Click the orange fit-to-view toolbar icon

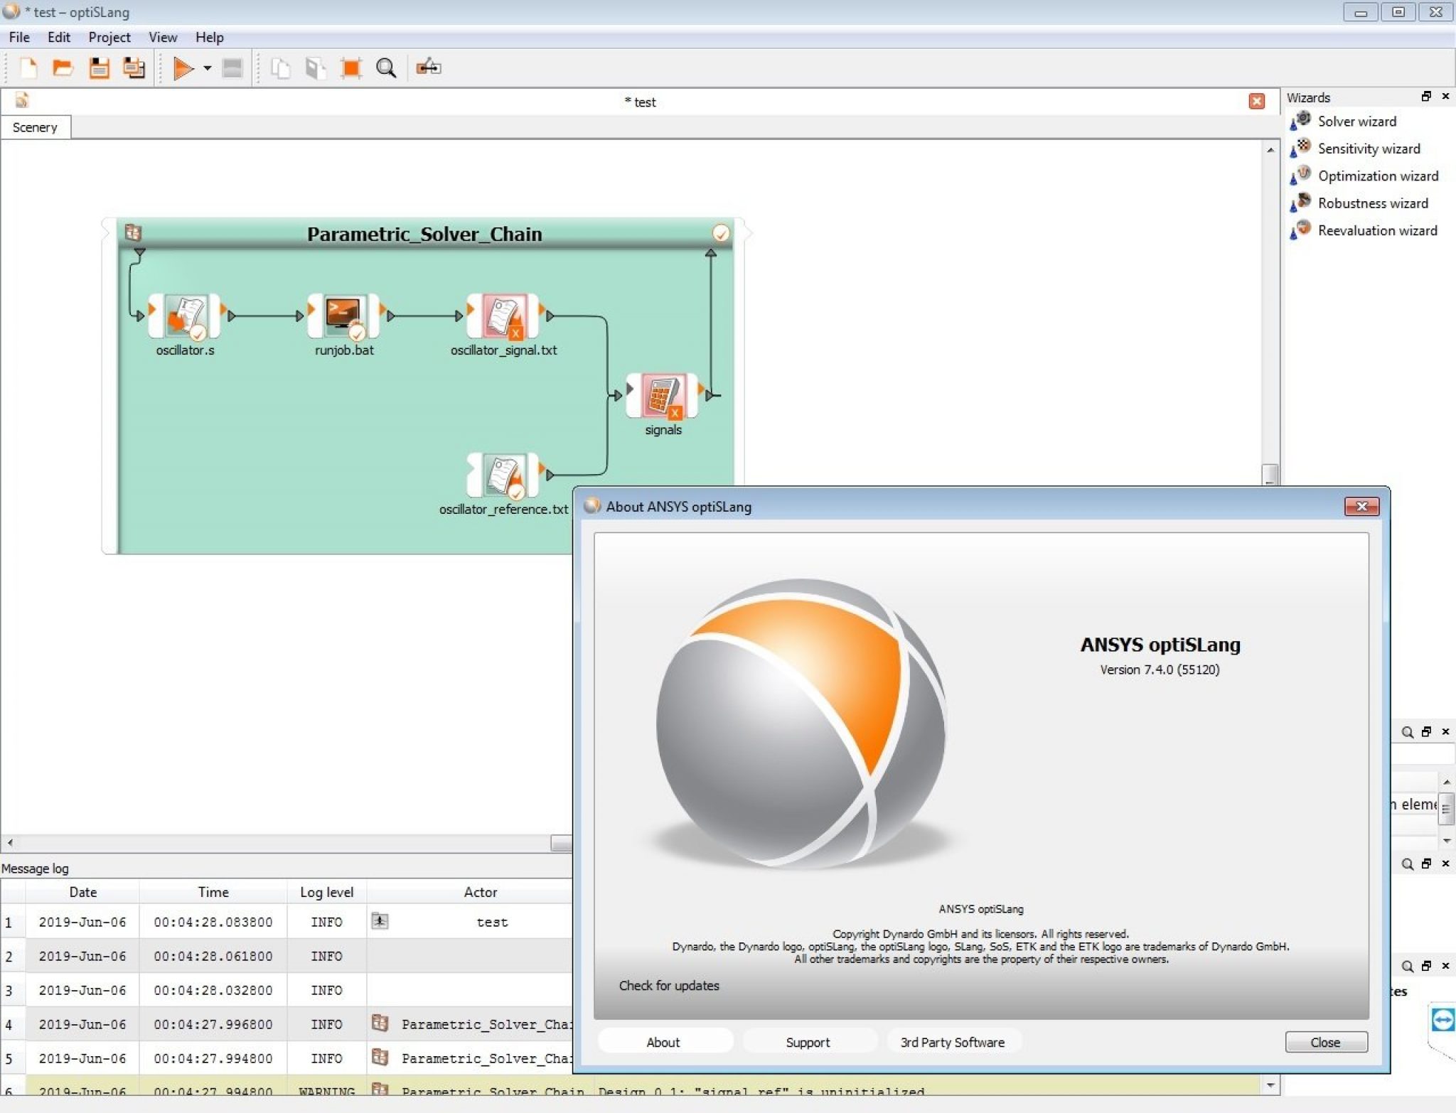point(350,68)
